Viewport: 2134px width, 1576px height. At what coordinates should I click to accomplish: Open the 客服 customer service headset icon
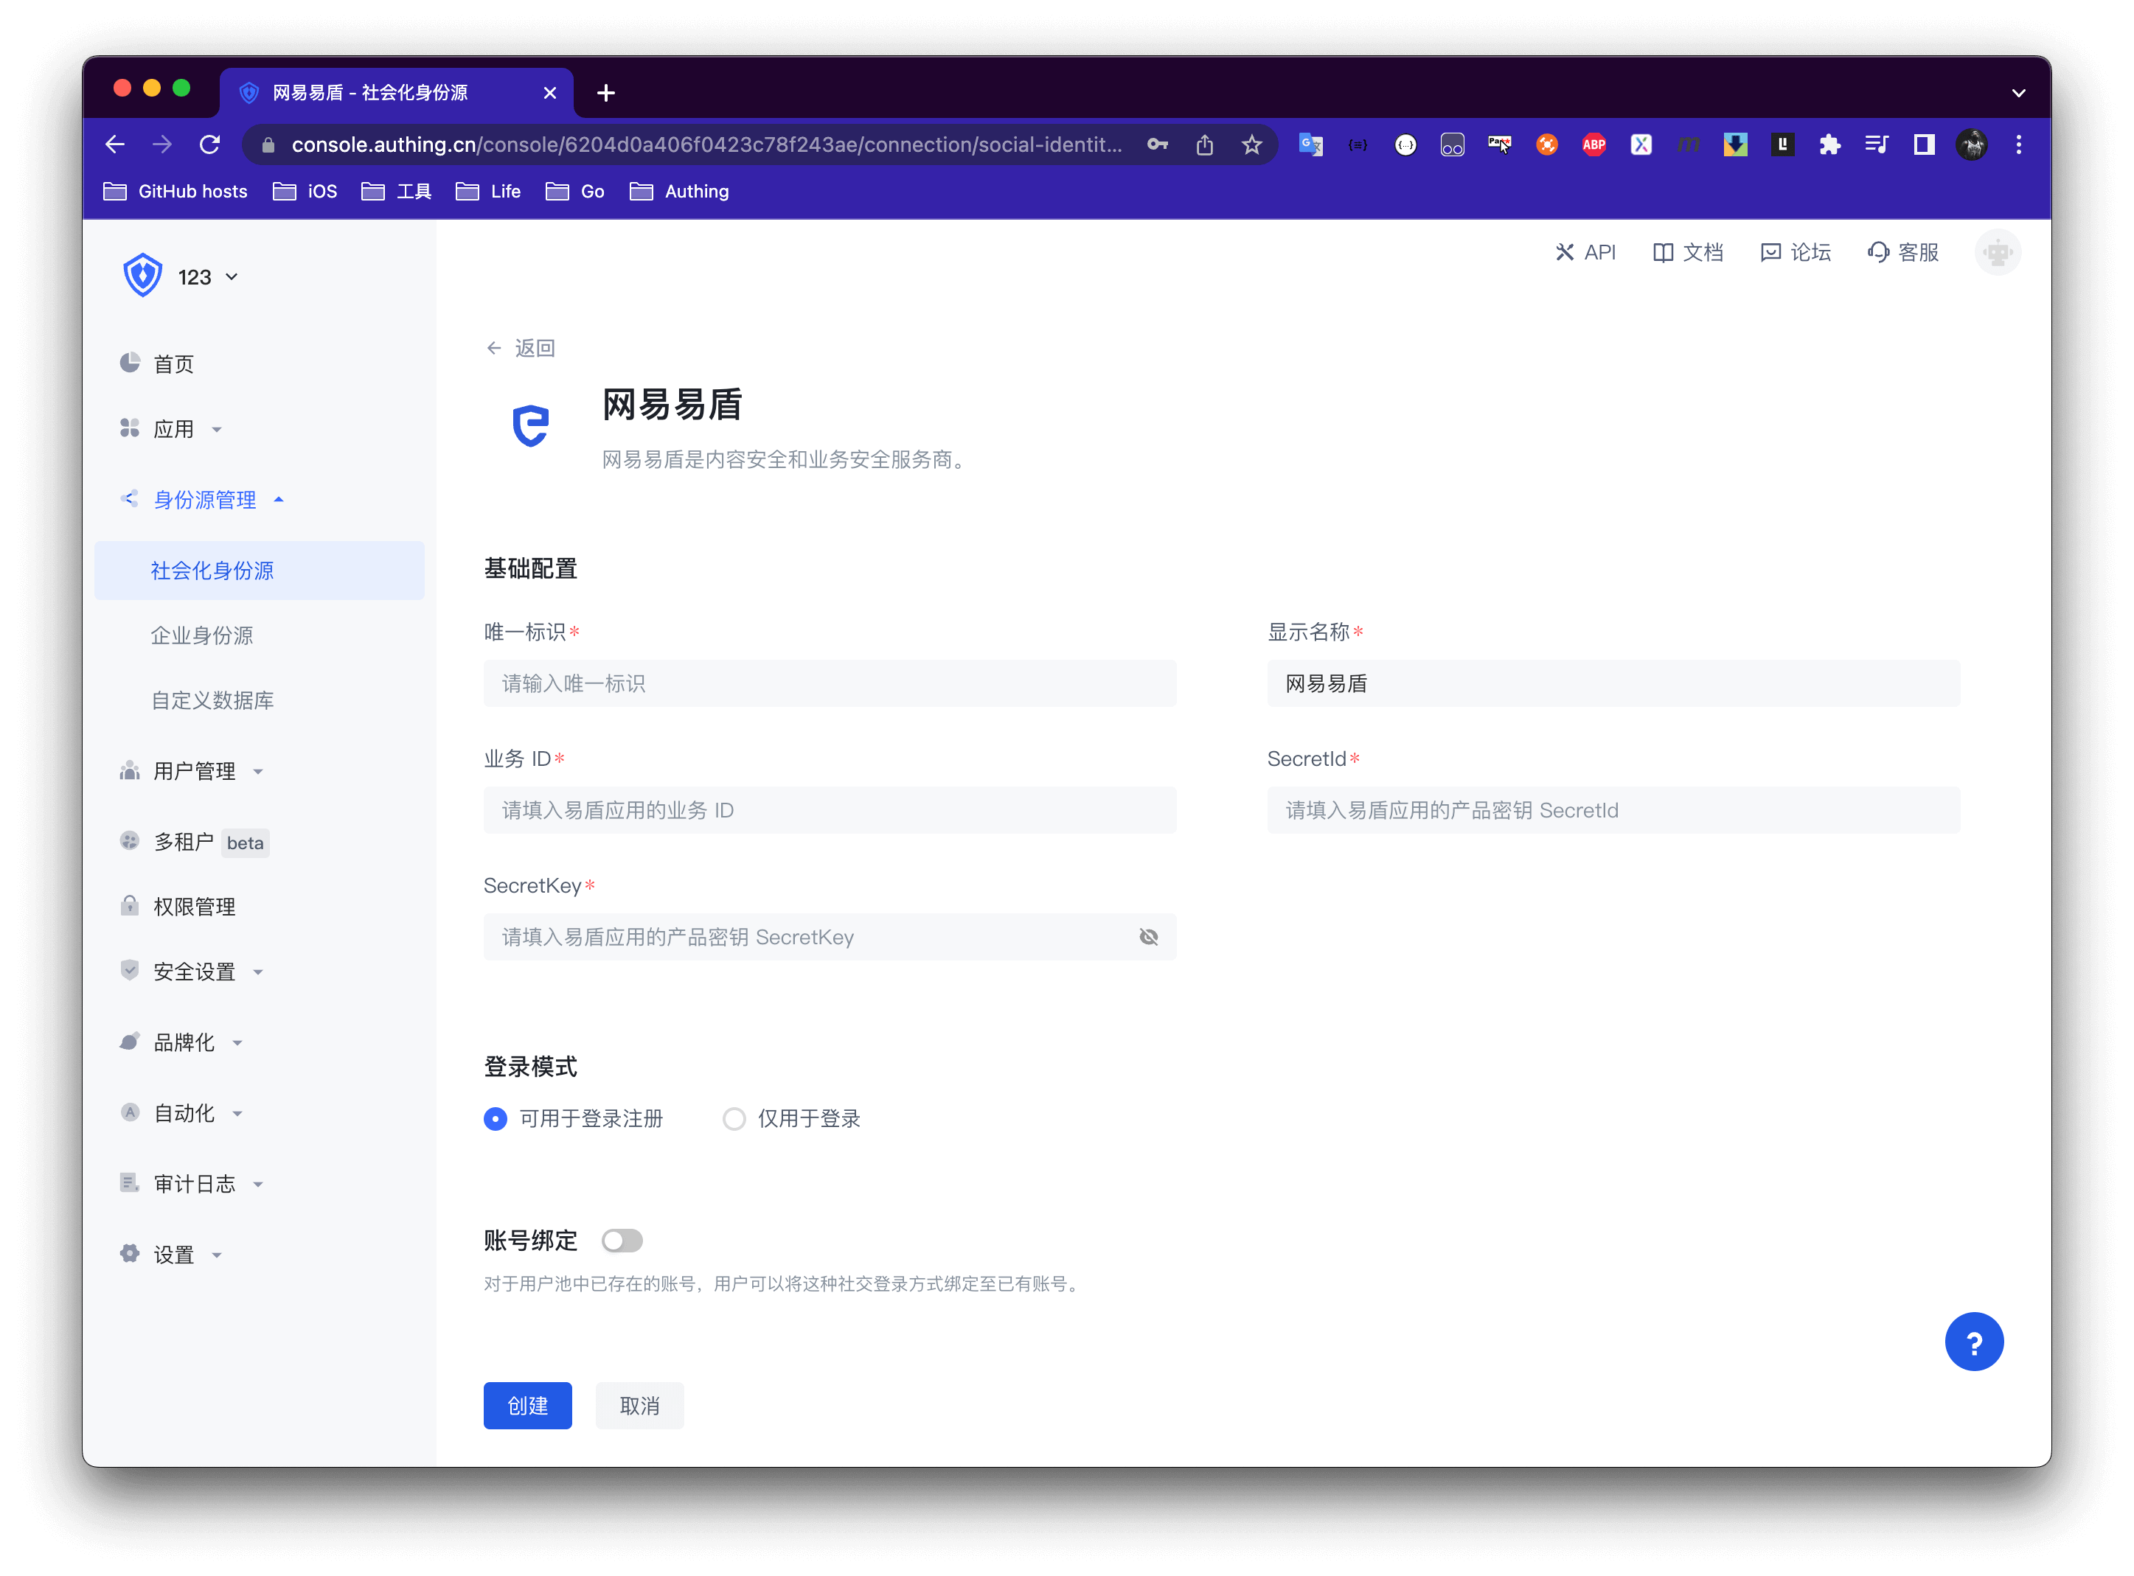coord(1877,253)
